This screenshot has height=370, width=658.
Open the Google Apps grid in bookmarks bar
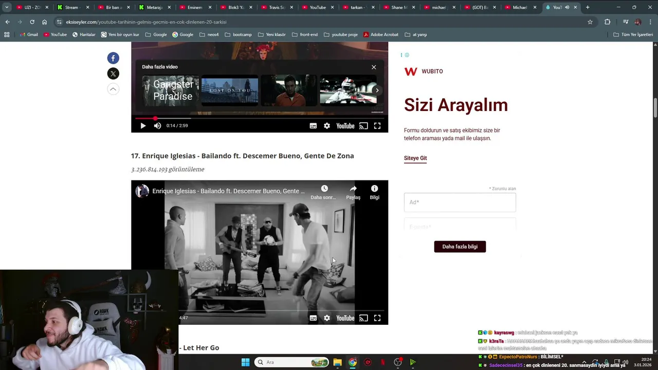coord(7,34)
